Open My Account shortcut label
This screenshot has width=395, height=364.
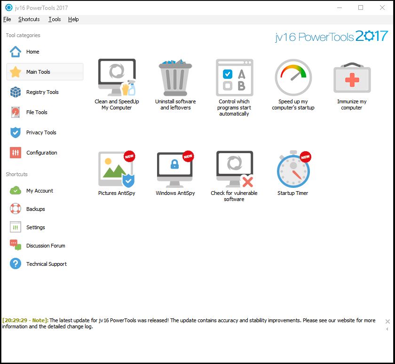[40, 191]
